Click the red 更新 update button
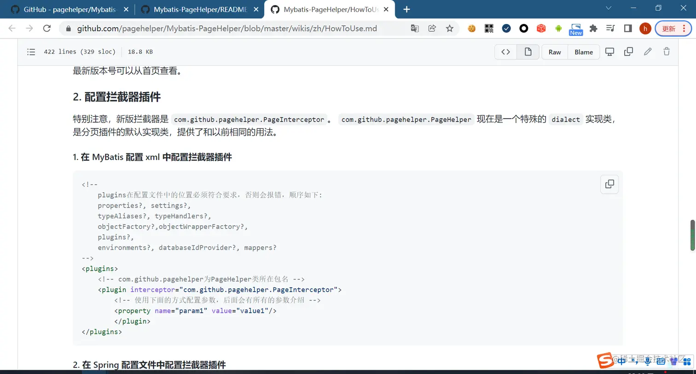The height and width of the screenshot is (374, 696). coord(673,29)
